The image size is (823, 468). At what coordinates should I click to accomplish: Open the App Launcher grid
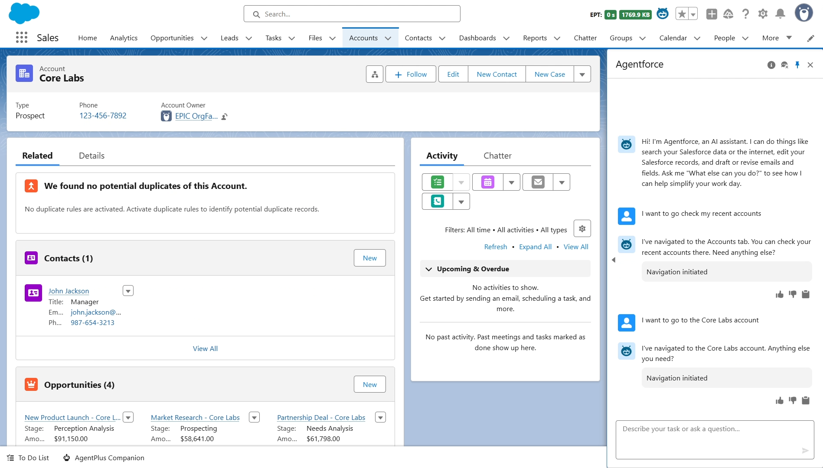22,38
